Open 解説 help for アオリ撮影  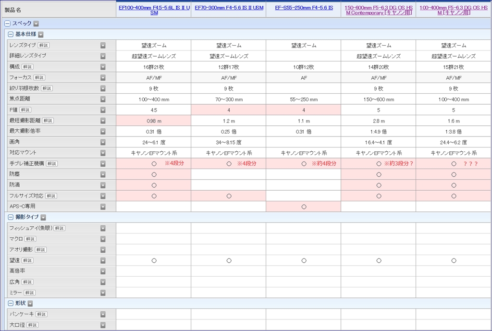click(40, 250)
